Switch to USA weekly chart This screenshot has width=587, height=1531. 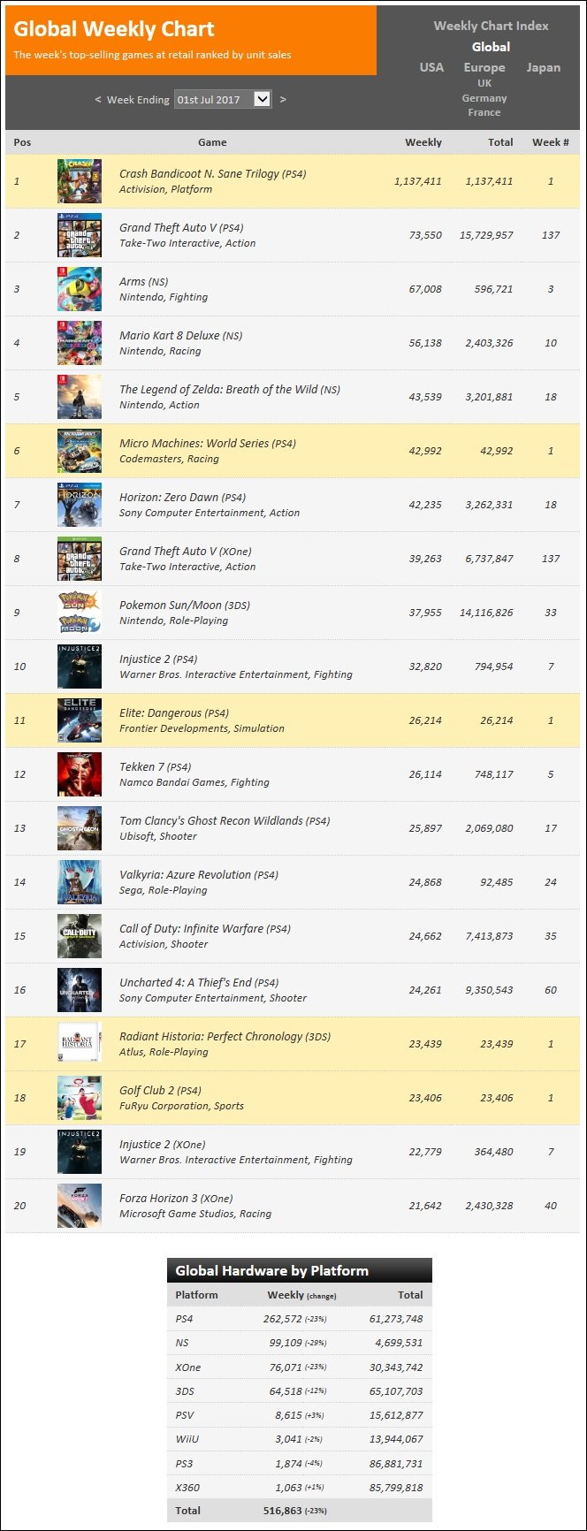[x=431, y=67]
